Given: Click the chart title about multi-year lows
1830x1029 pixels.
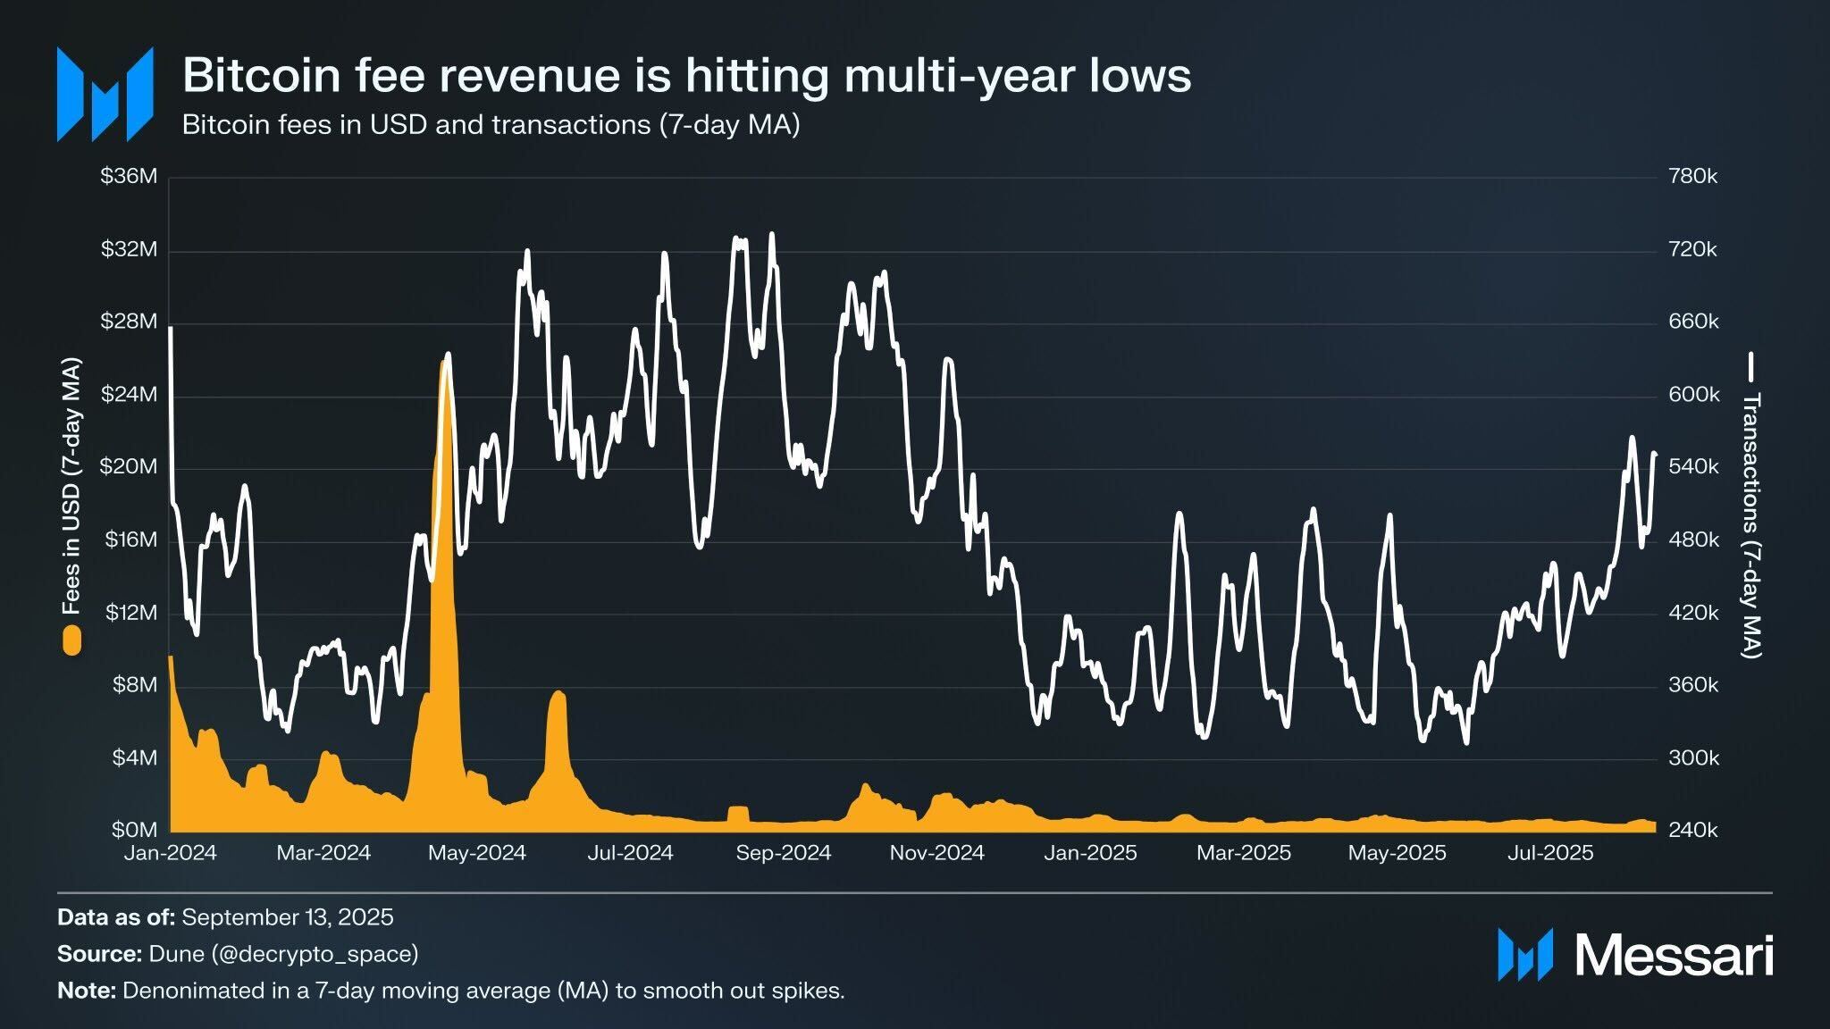Looking at the screenshot, I should tap(686, 75).
